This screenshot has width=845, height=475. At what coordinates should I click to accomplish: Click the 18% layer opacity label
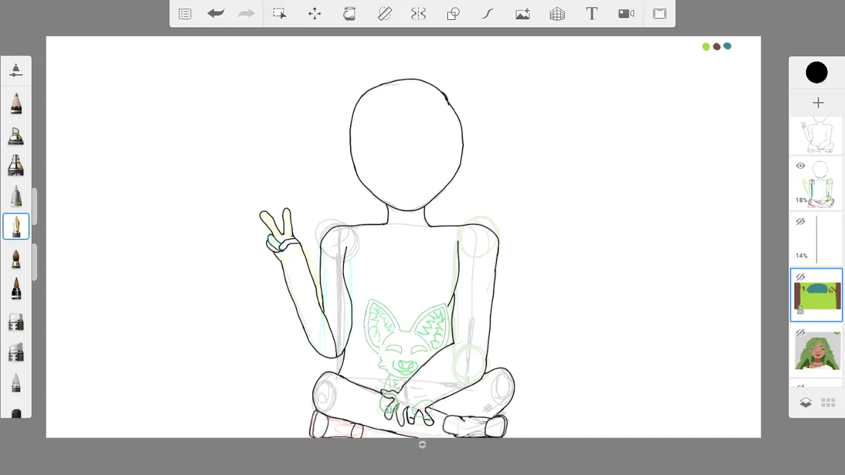tap(801, 200)
